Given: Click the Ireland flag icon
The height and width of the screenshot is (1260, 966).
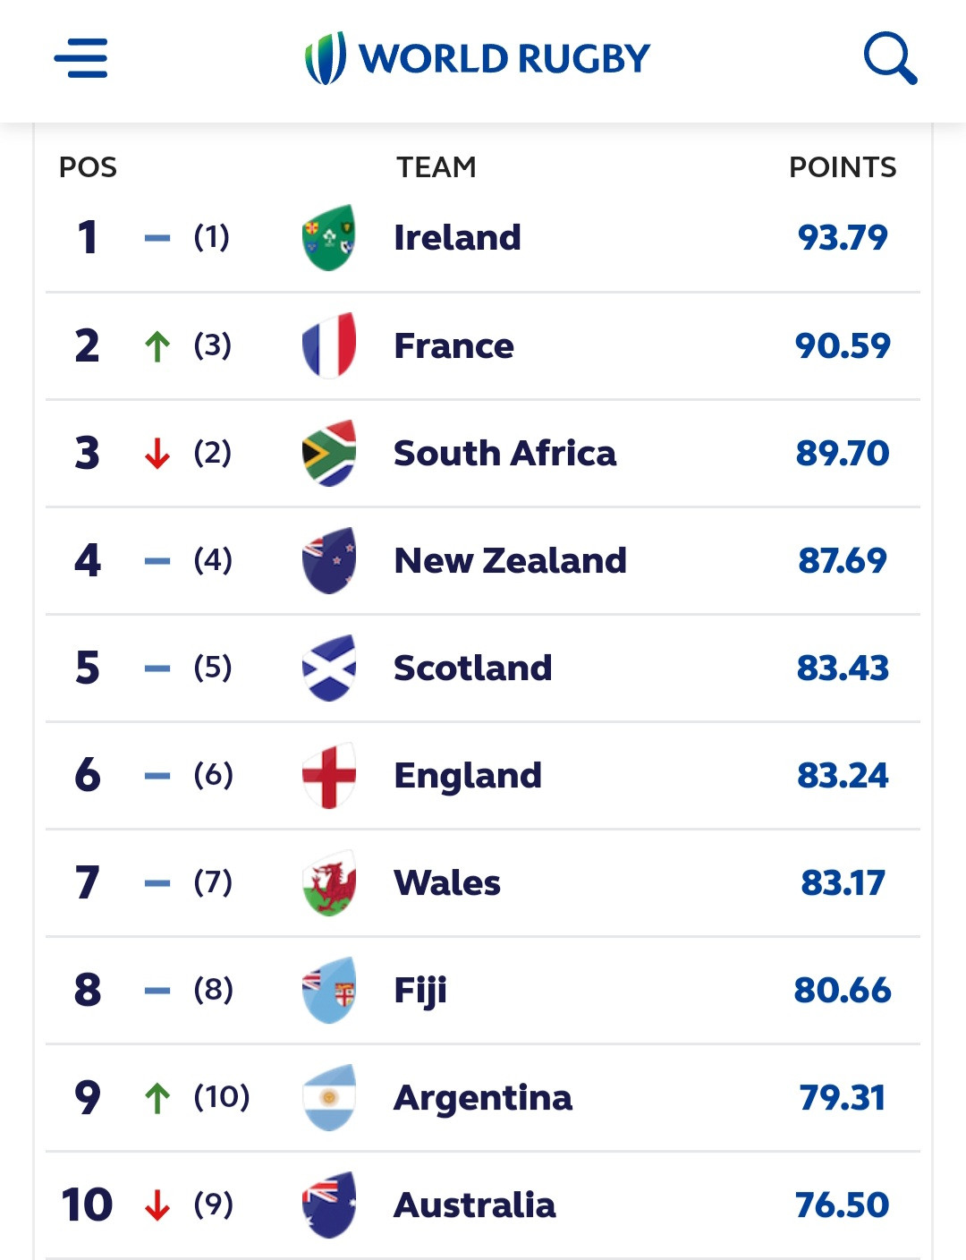Looking at the screenshot, I should point(329,238).
